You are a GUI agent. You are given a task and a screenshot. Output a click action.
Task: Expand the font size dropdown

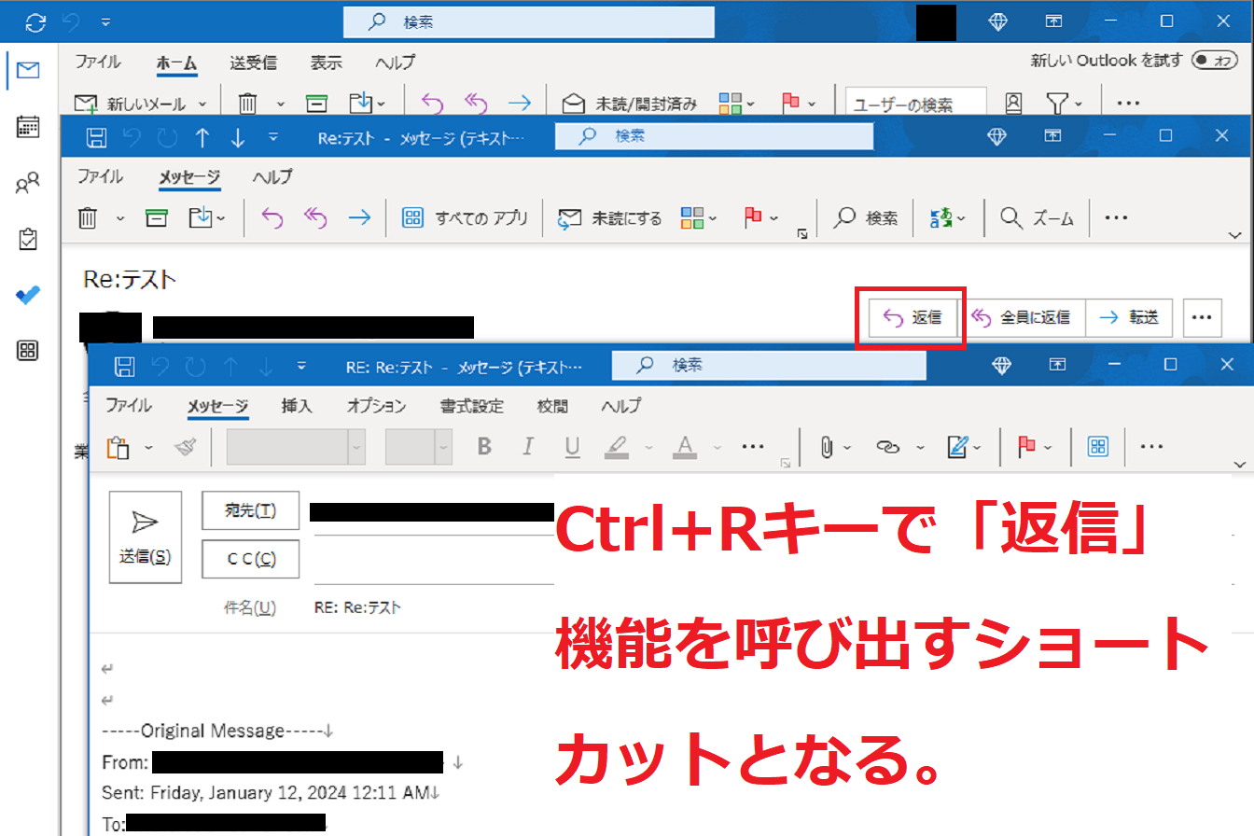coord(442,447)
